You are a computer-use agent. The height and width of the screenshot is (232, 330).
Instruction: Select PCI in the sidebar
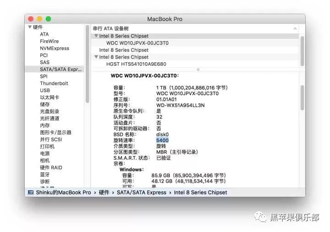[x=44, y=55]
